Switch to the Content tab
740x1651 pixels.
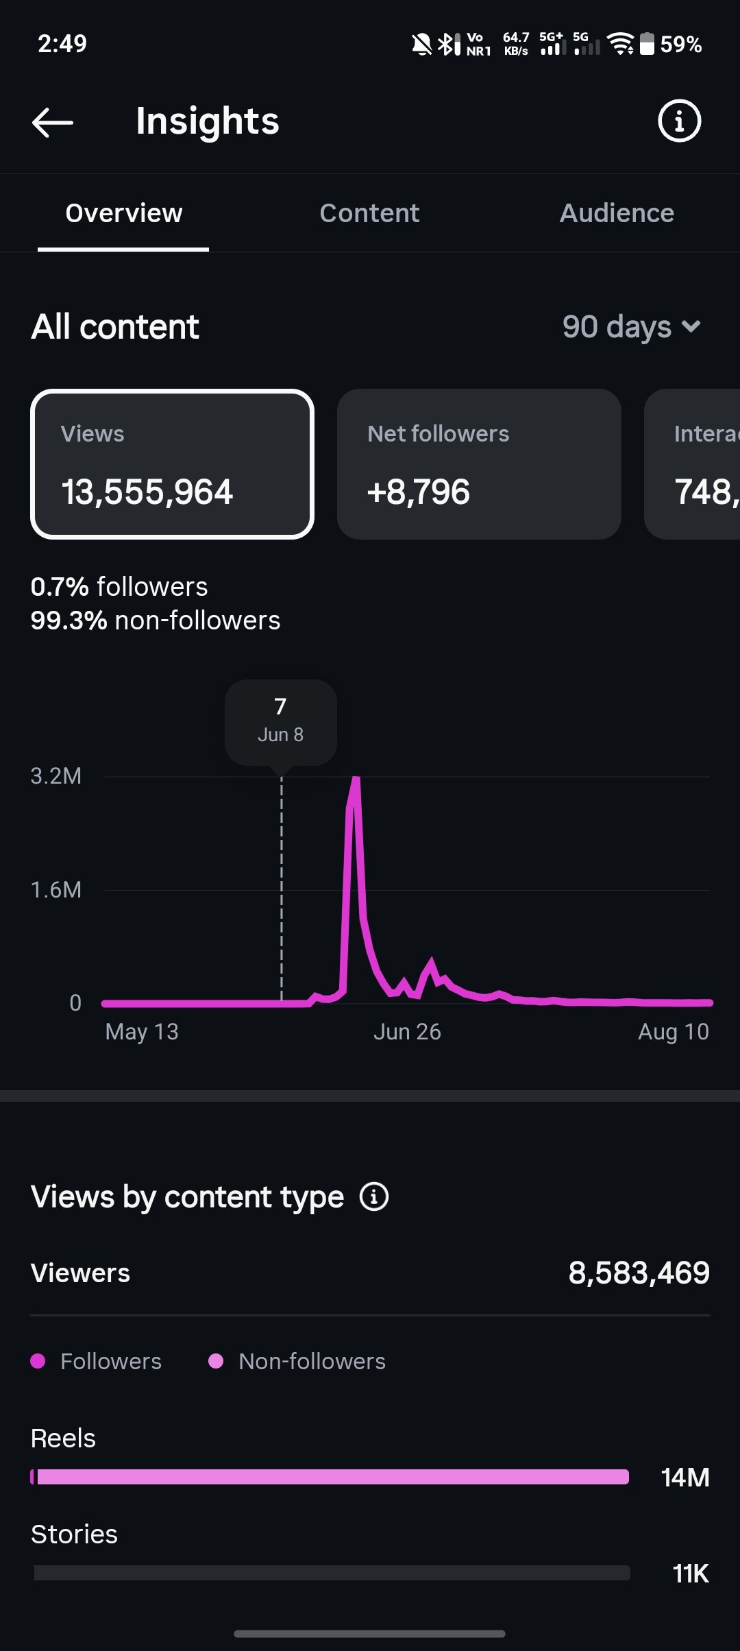[369, 213]
